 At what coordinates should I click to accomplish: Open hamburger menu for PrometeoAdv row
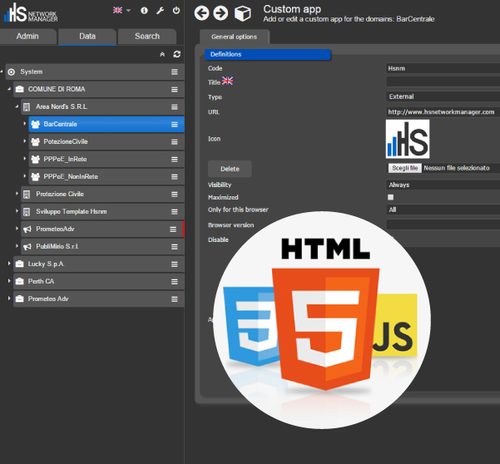click(x=175, y=229)
